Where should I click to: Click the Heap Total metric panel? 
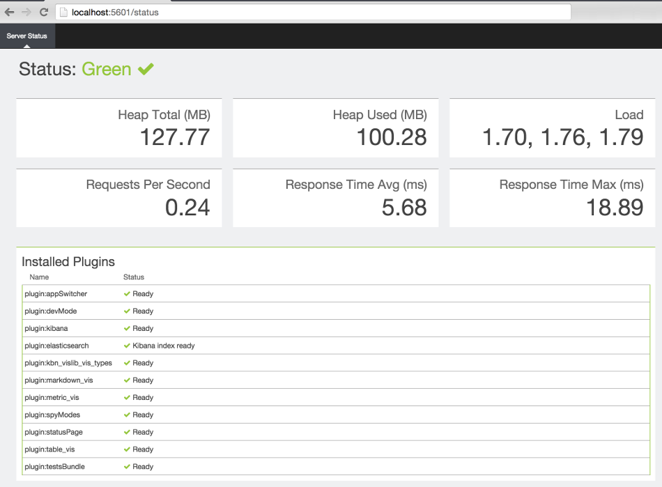(118, 127)
